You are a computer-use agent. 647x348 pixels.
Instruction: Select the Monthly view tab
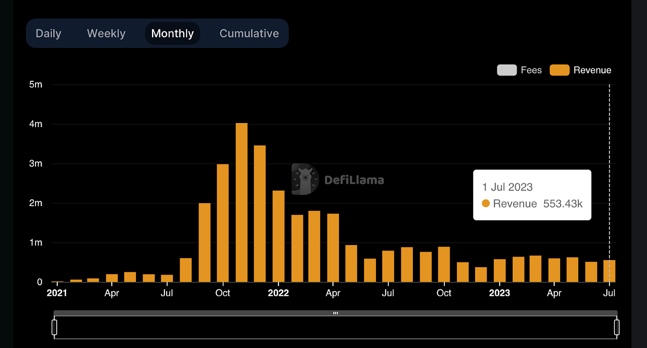[x=172, y=33]
